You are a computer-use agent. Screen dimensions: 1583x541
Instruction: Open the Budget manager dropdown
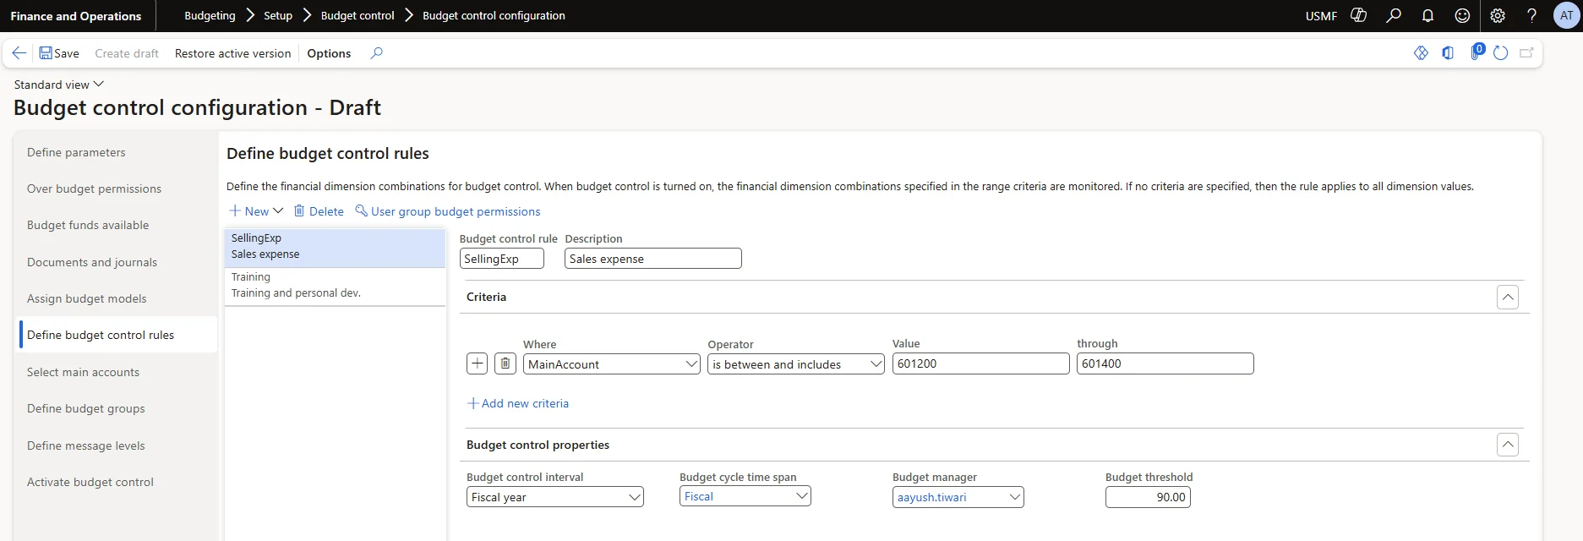point(958,497)
